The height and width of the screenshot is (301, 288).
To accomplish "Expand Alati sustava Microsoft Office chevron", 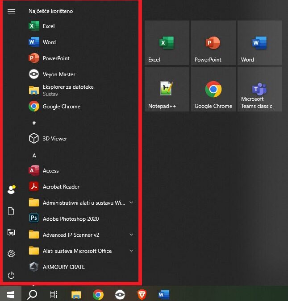I will click(131, 251).
